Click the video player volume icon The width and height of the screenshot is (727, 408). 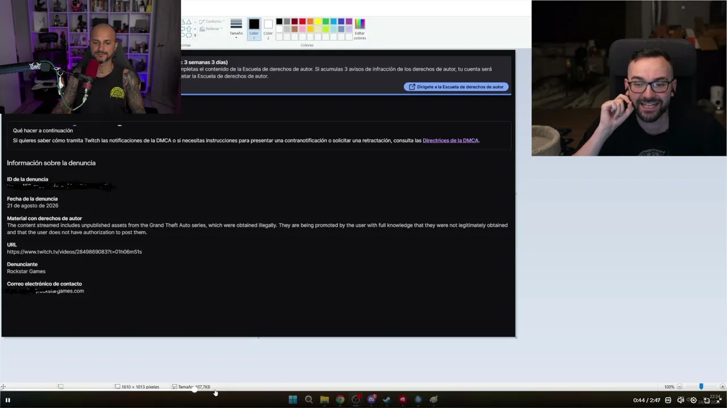(680, 400)
